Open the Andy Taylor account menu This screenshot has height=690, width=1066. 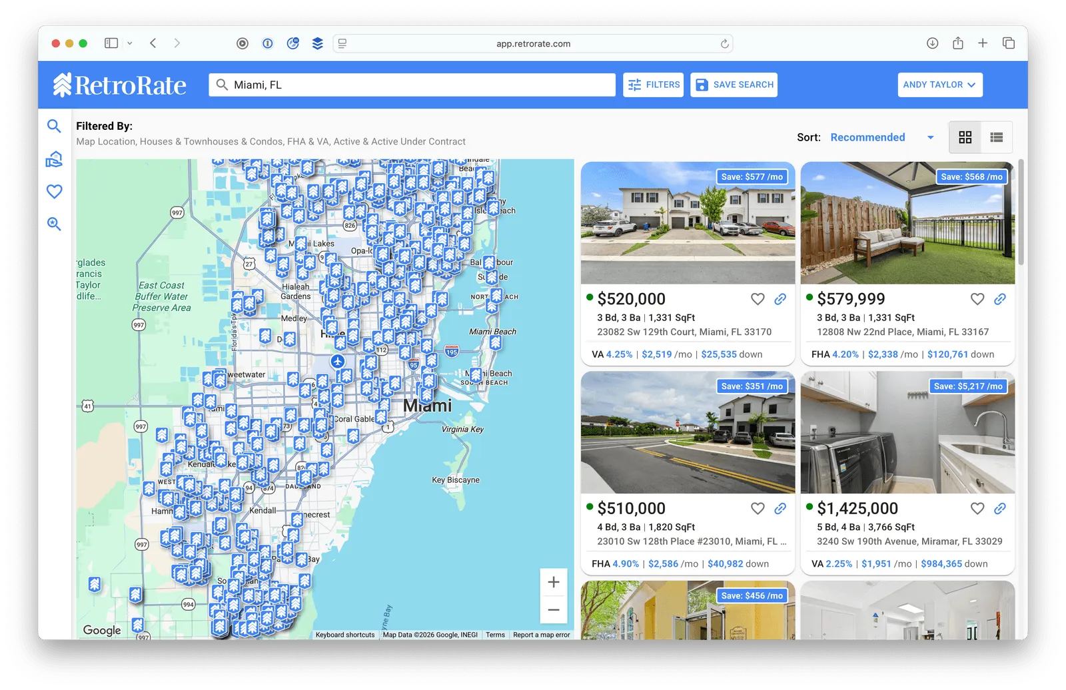[x=940, y=85]
